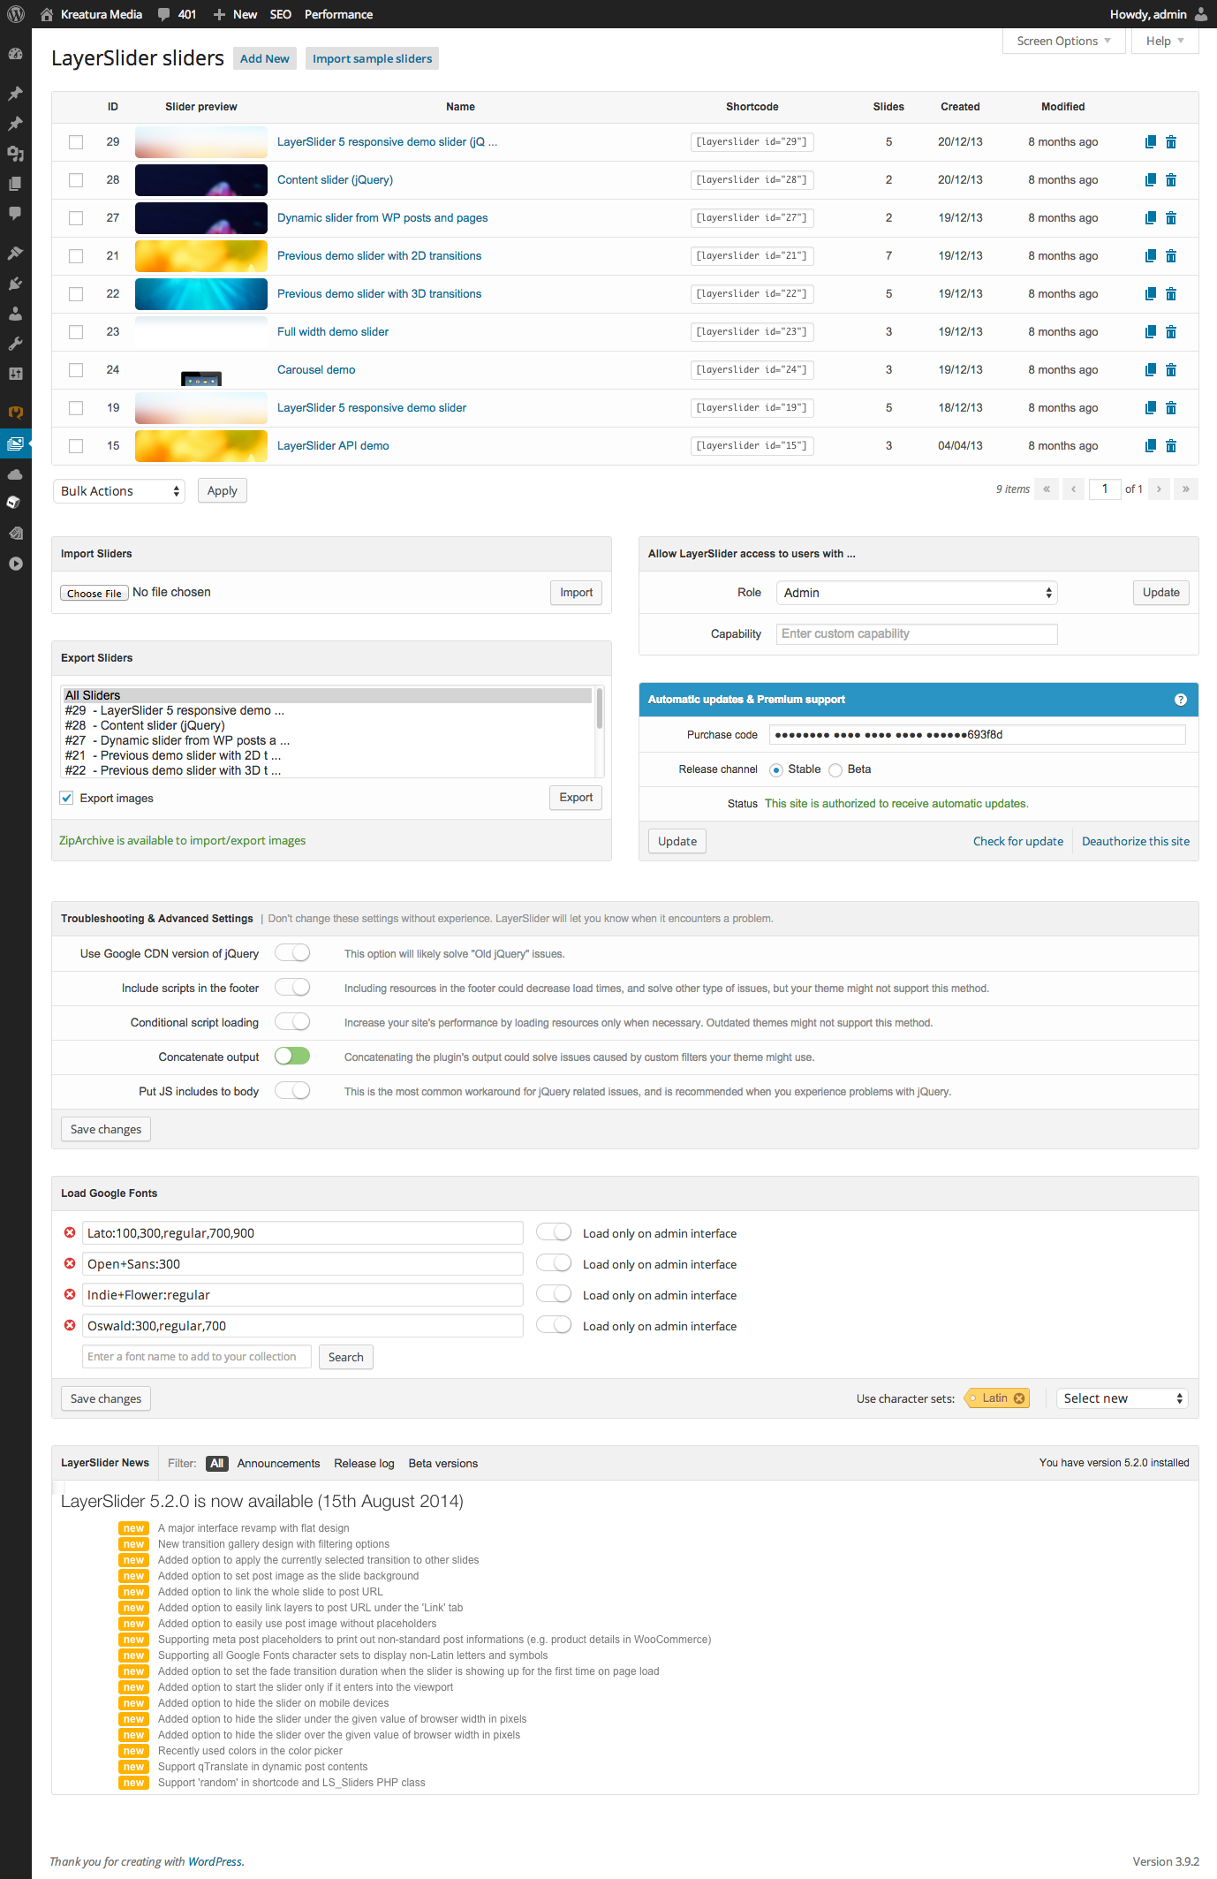Click the WordPress logo in admin bar
The height and width of the screenshot is (1879, 1217).
click(16, 14)
